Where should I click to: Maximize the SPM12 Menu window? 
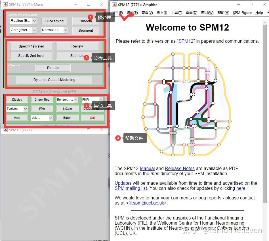pos(89,4)
